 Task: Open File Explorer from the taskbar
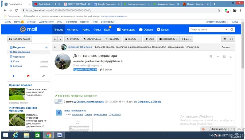tap(26, 135)
